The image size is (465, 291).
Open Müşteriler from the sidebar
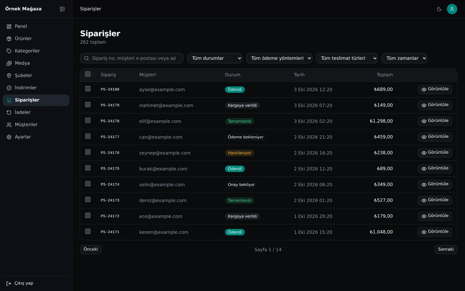click(x=36, y=125)
